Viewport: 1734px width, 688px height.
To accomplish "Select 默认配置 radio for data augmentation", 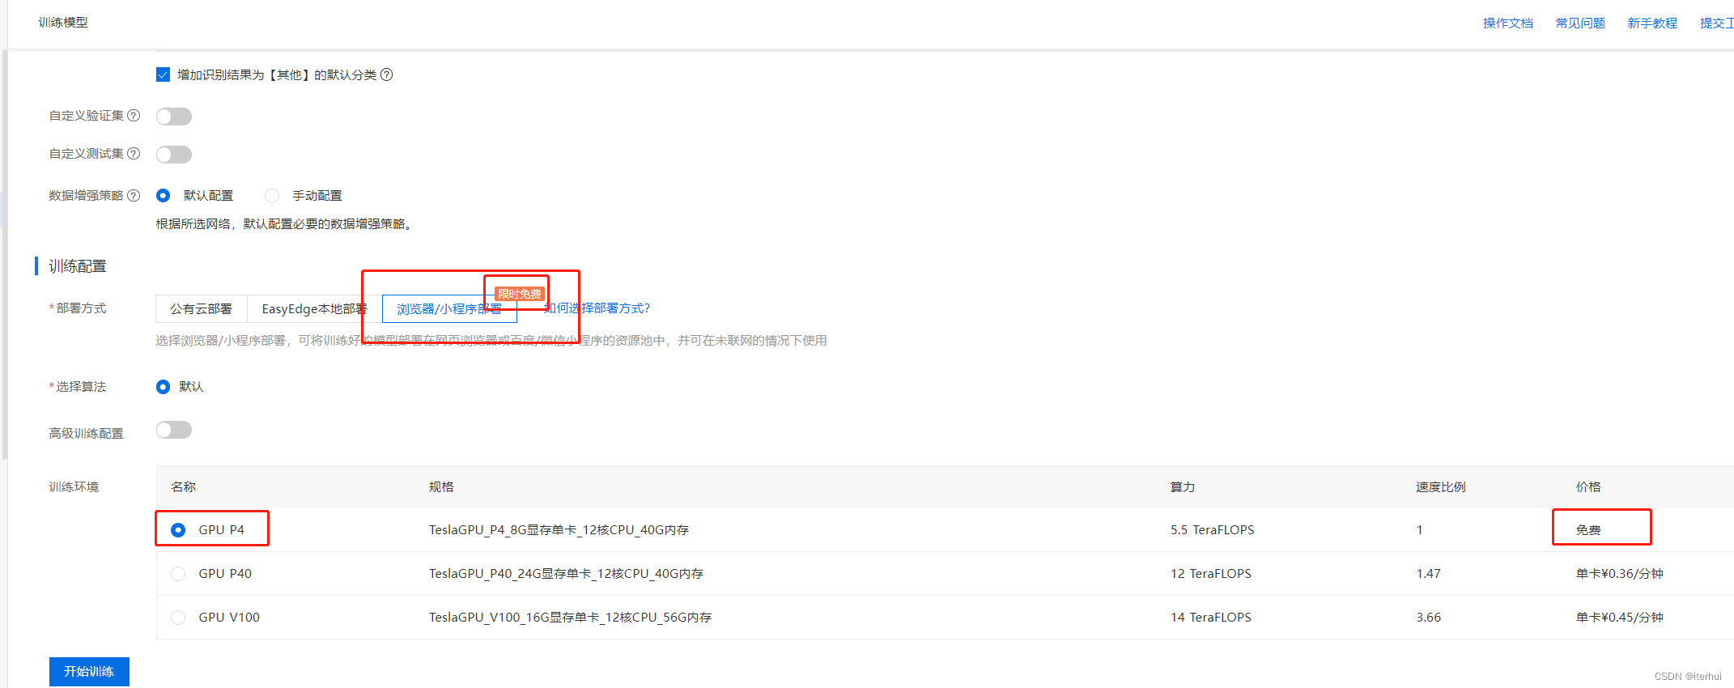I will [164, 196].
